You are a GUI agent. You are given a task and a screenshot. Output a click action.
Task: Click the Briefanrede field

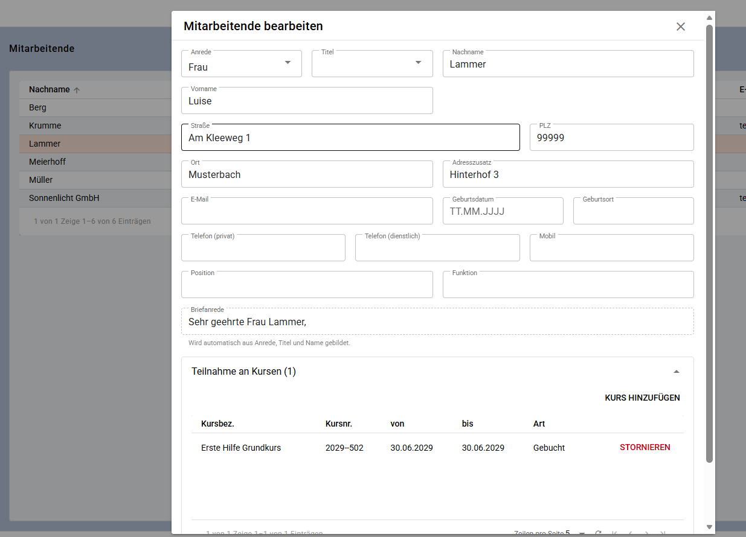[x=437, y=322]
